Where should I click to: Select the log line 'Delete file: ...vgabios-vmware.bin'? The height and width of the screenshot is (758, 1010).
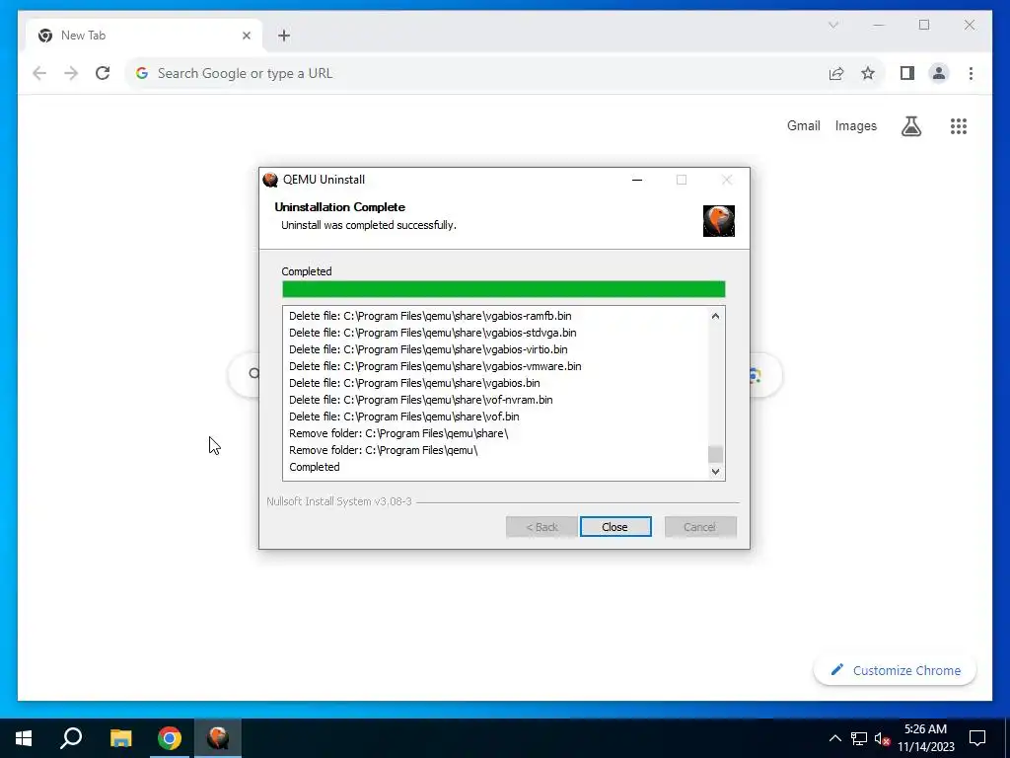(x=435, y=366)
